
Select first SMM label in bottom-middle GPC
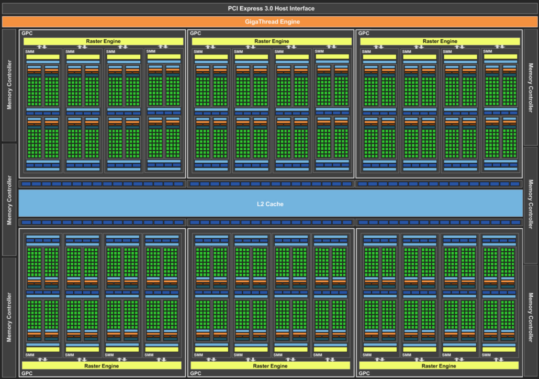click(x=198, y=355)
